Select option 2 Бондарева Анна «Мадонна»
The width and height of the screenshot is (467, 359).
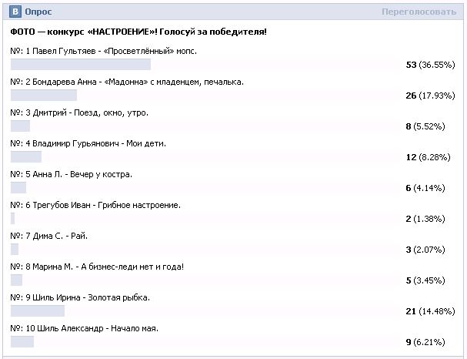[x=127, y=82]
